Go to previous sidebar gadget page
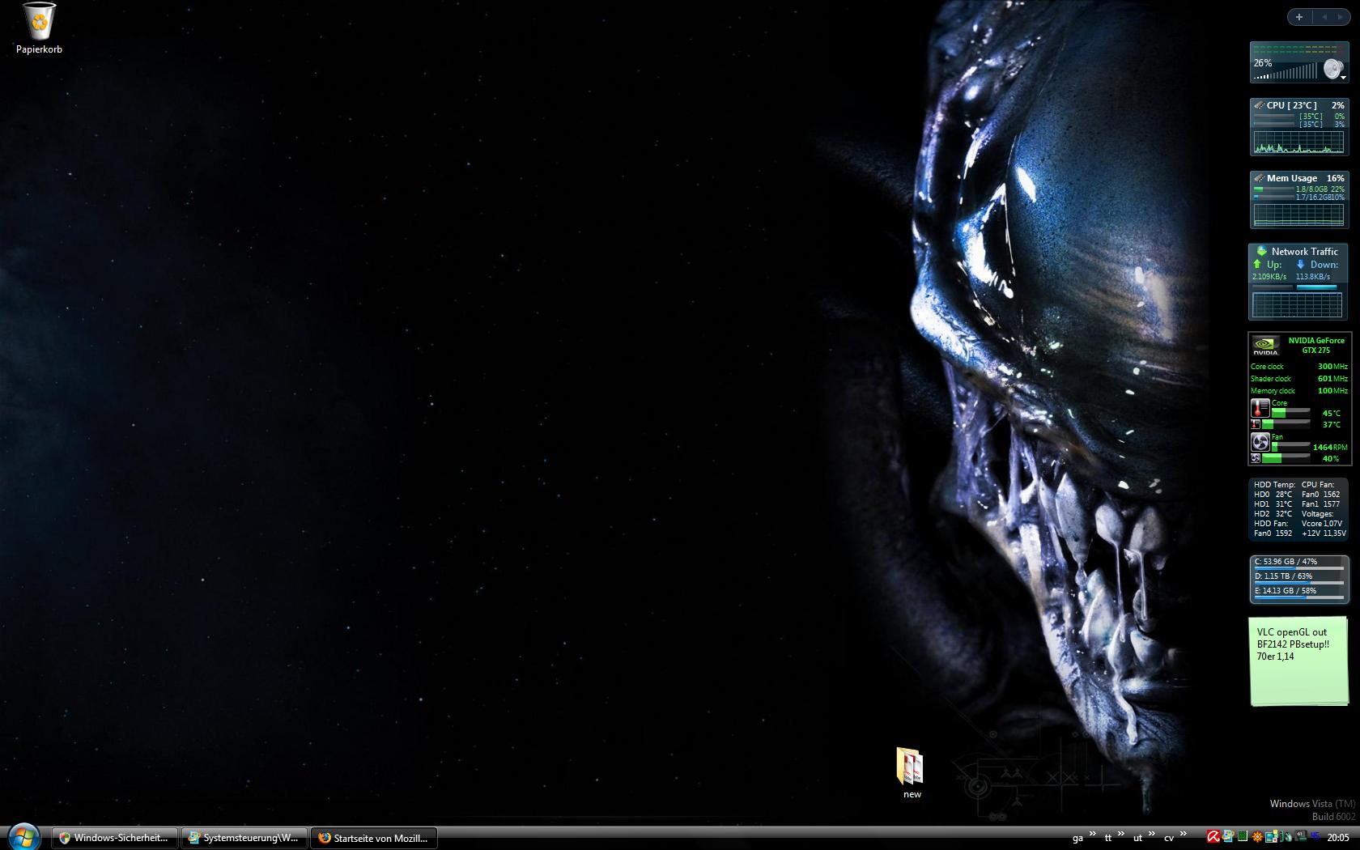The width and height of the screenshot is (1360, 850). (x=1324, y=16)
